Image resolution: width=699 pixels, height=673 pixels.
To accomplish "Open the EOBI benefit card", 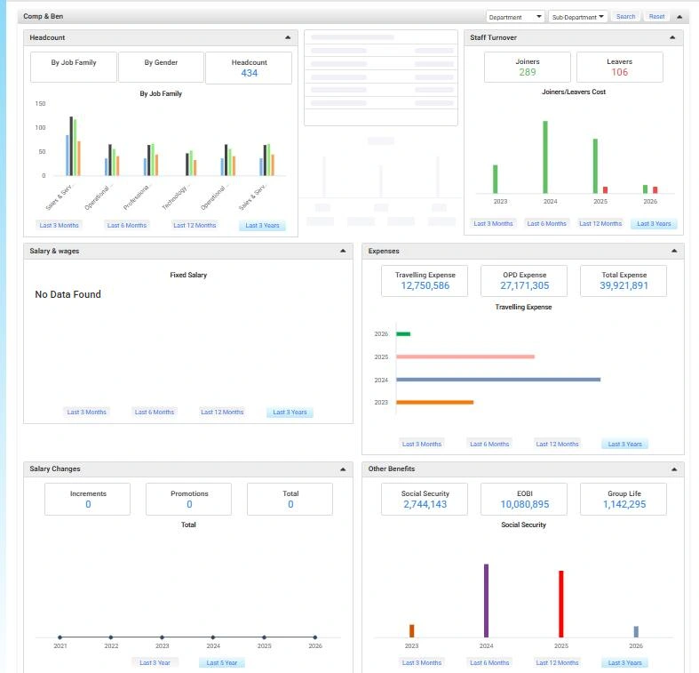I will pos(524,499).
